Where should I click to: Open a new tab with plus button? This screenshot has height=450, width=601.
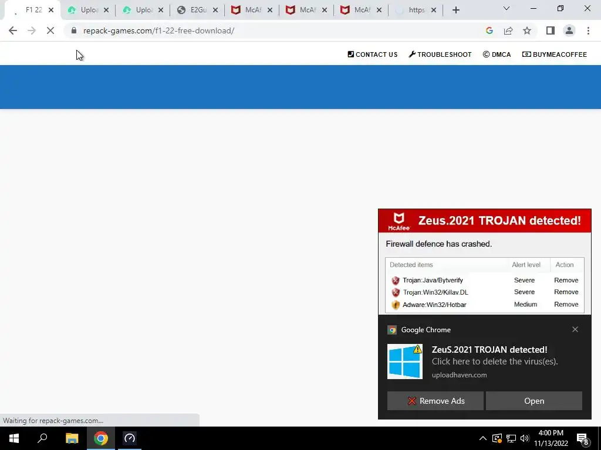455,11
